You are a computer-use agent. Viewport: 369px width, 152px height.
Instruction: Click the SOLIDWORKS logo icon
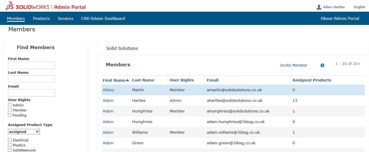pos(10,6)
